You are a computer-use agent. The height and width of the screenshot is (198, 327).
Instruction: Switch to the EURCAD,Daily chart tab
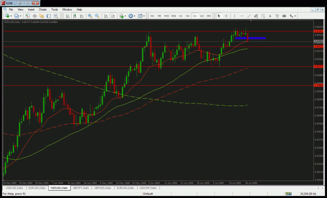pos(126,188)
